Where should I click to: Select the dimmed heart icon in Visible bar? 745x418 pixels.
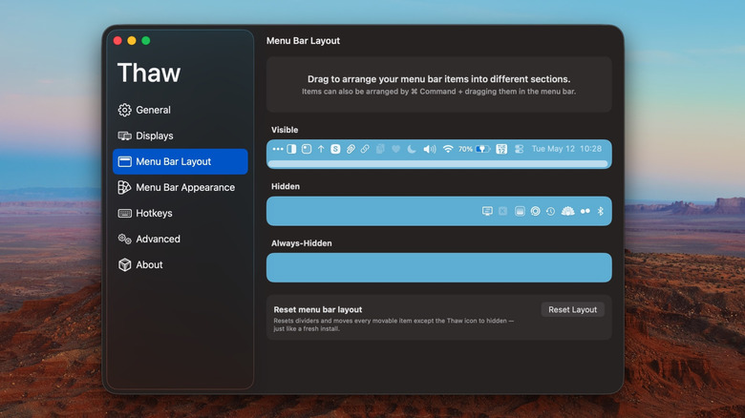point(395,149)
